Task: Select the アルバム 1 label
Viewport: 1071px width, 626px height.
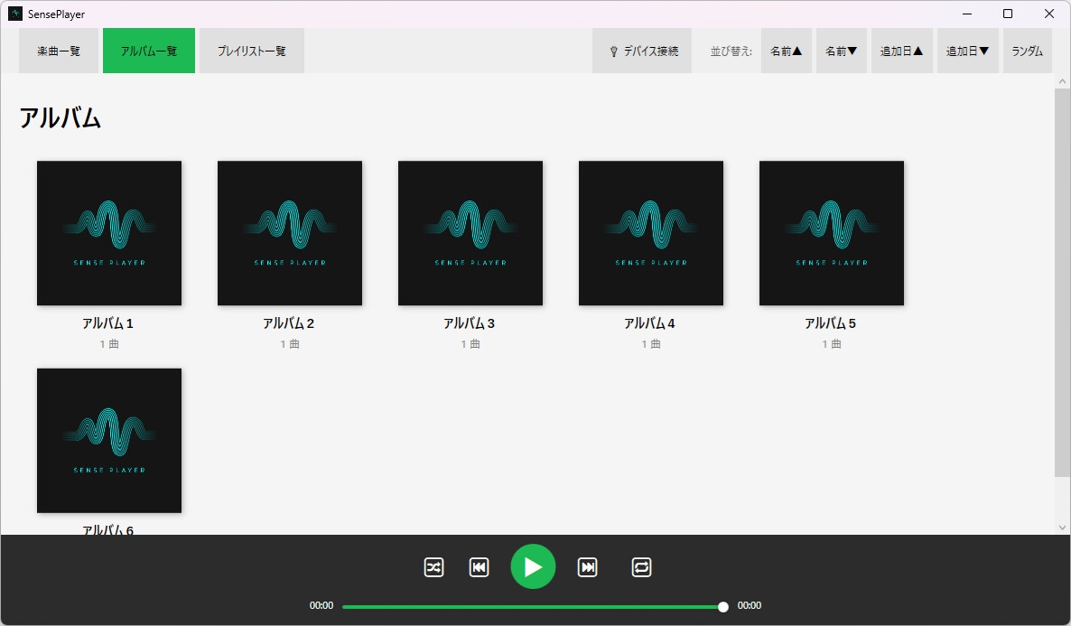Action: coord(108,322)
